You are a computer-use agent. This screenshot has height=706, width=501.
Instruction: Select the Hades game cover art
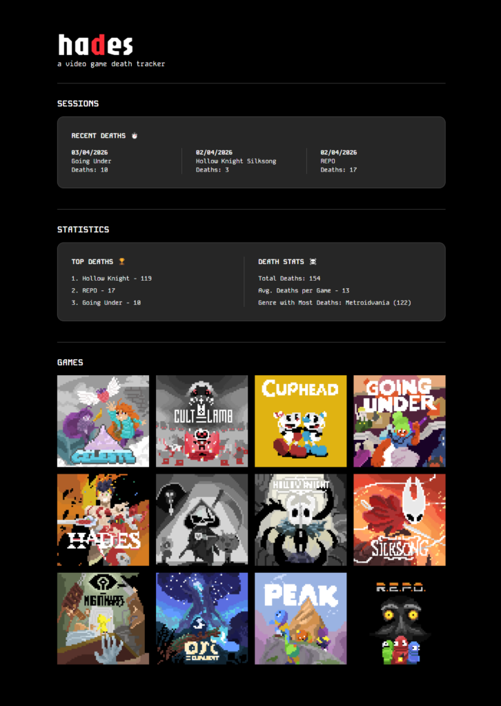pos(103,519)
